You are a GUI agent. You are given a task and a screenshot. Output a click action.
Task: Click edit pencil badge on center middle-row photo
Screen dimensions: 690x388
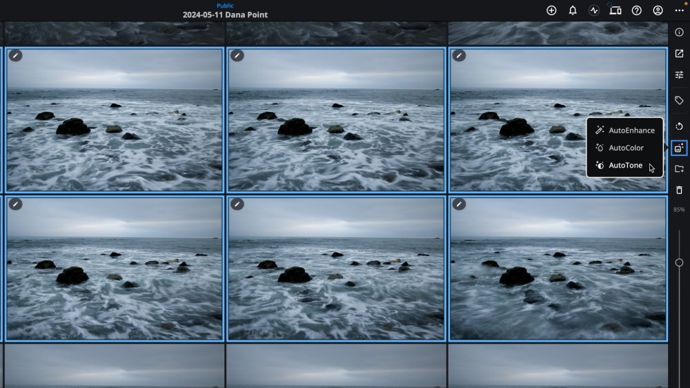(237, 55)
